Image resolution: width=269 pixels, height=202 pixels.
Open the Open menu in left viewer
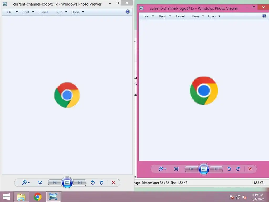(x=75, y=12)
